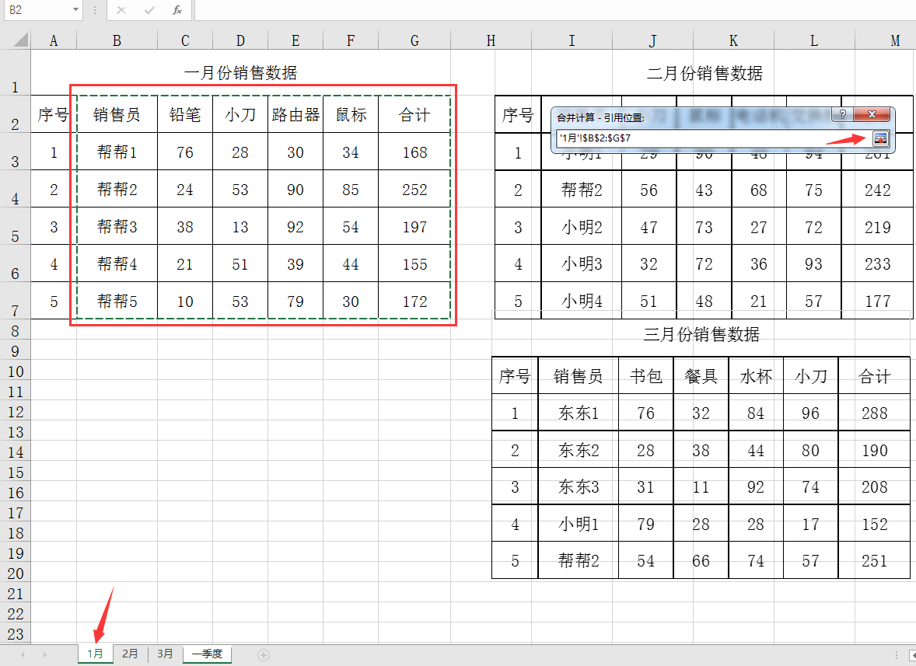The width and height of the screenshot is (916, 666).
Task: Click the 书包 header cell
Action: (x=646, y=376)
